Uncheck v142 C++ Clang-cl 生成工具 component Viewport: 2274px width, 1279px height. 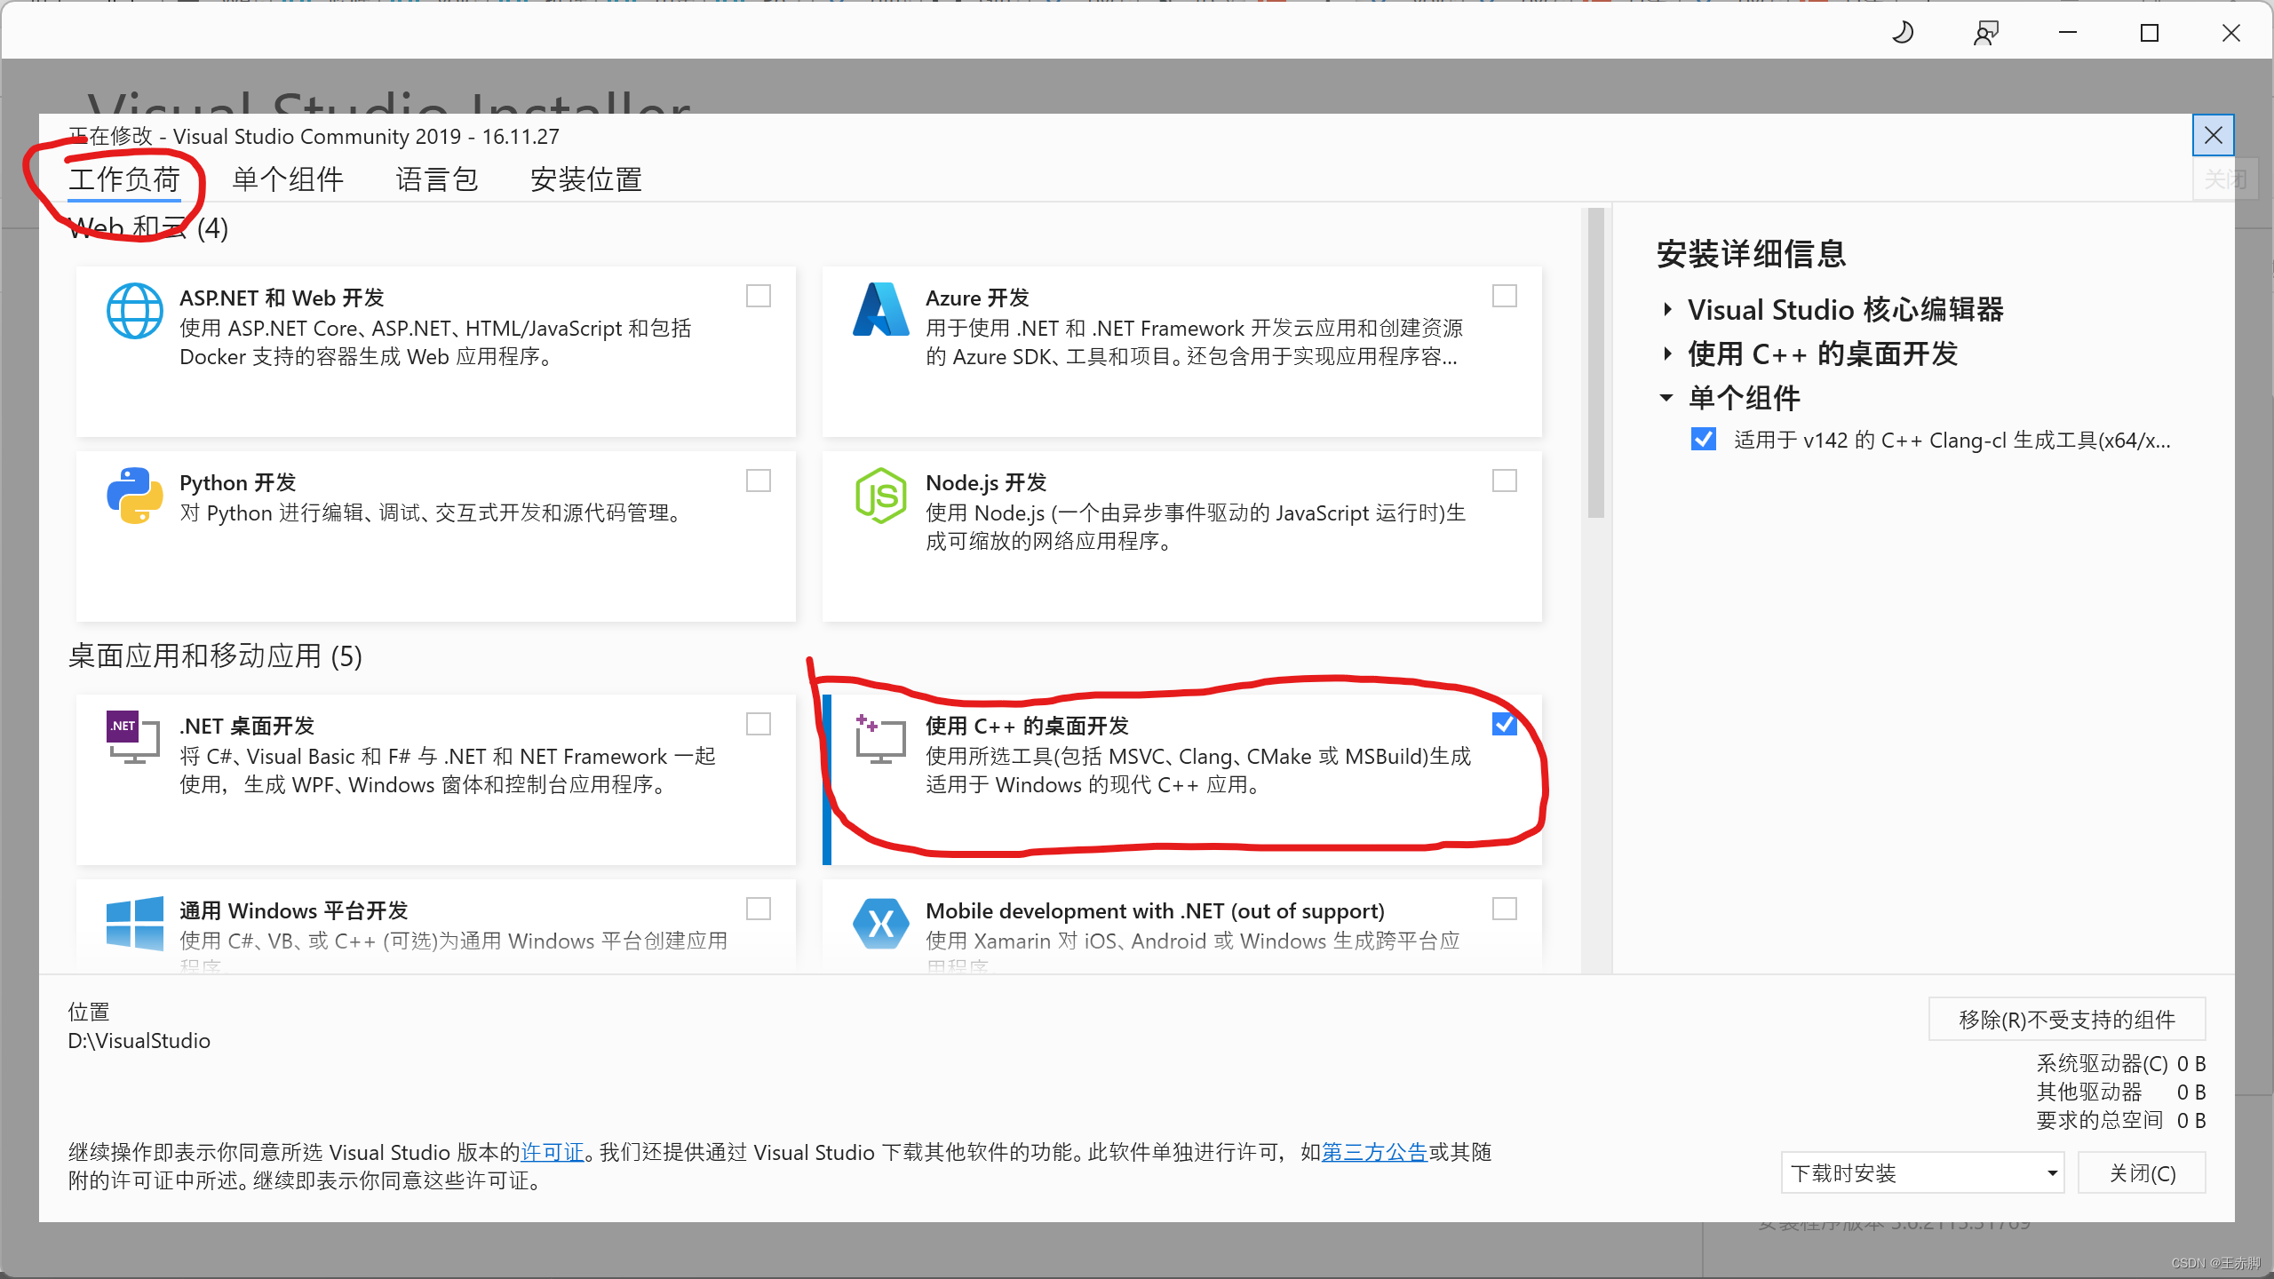[x=1703, y=440]
